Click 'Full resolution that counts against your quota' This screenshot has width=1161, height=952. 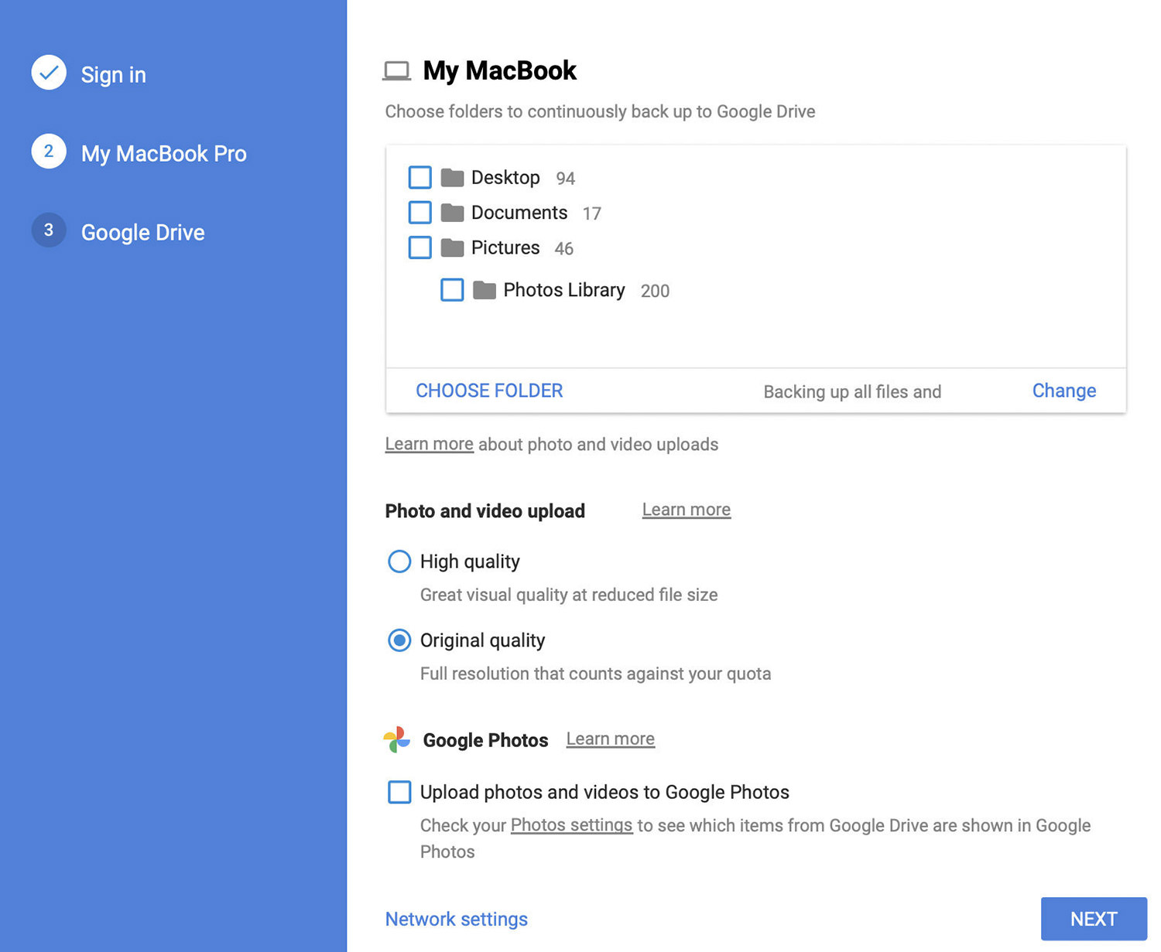point(595,674)
